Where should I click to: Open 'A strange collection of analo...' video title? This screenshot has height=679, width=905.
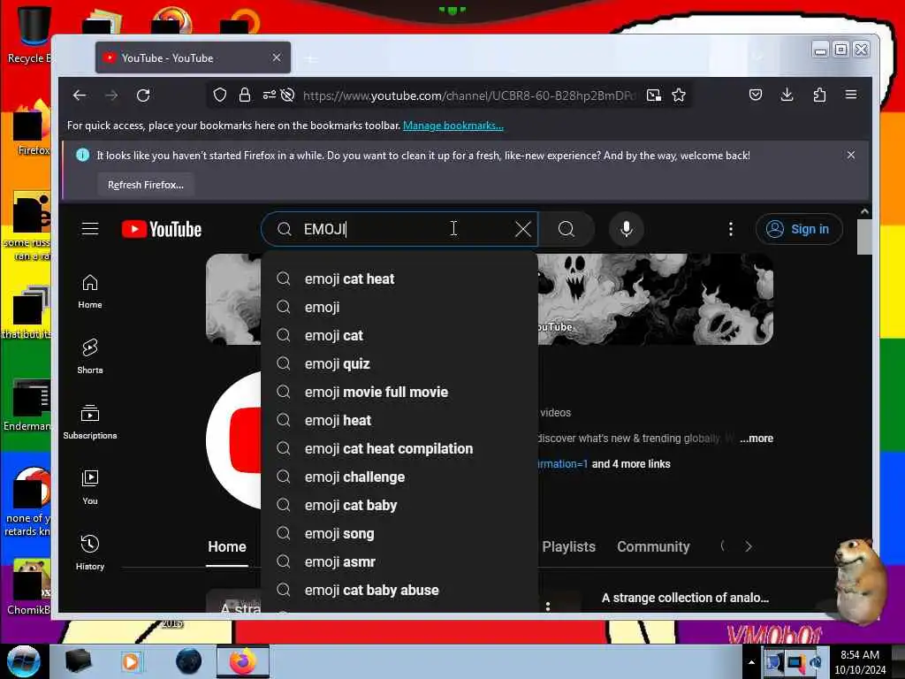pos(685,598)
